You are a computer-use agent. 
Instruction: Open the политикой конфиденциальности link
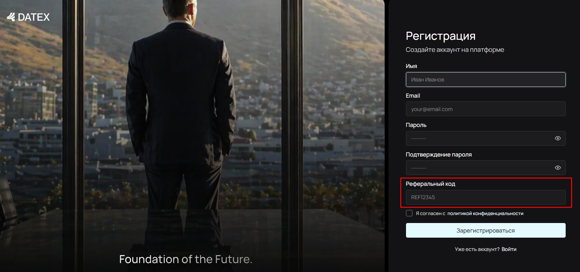(485, 213)
